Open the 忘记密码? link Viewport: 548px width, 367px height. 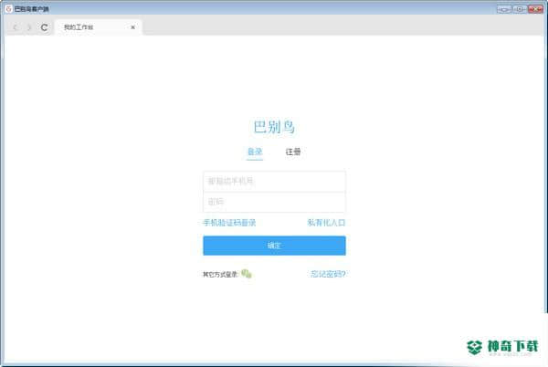(x=328, y=274)
